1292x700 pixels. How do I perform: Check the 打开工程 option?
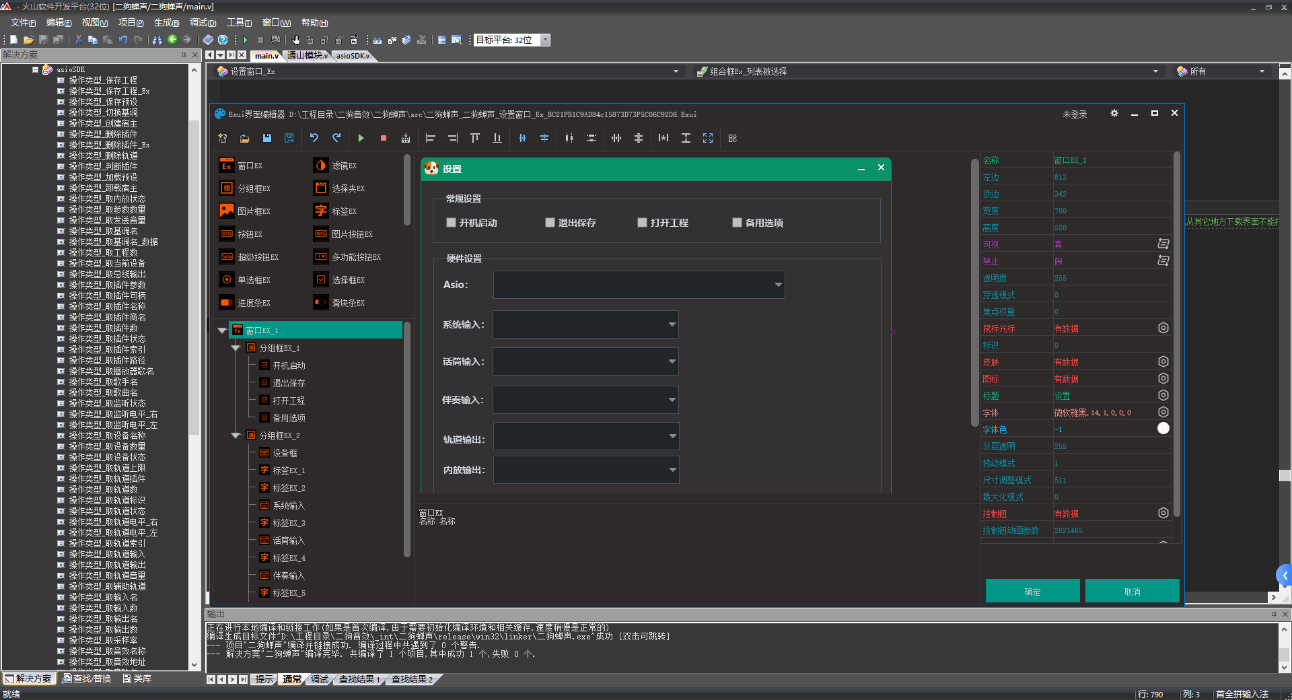point(642,223)
